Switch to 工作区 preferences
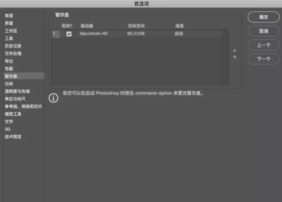The height and width of the screenshot is (202, 282). [11, 31]
